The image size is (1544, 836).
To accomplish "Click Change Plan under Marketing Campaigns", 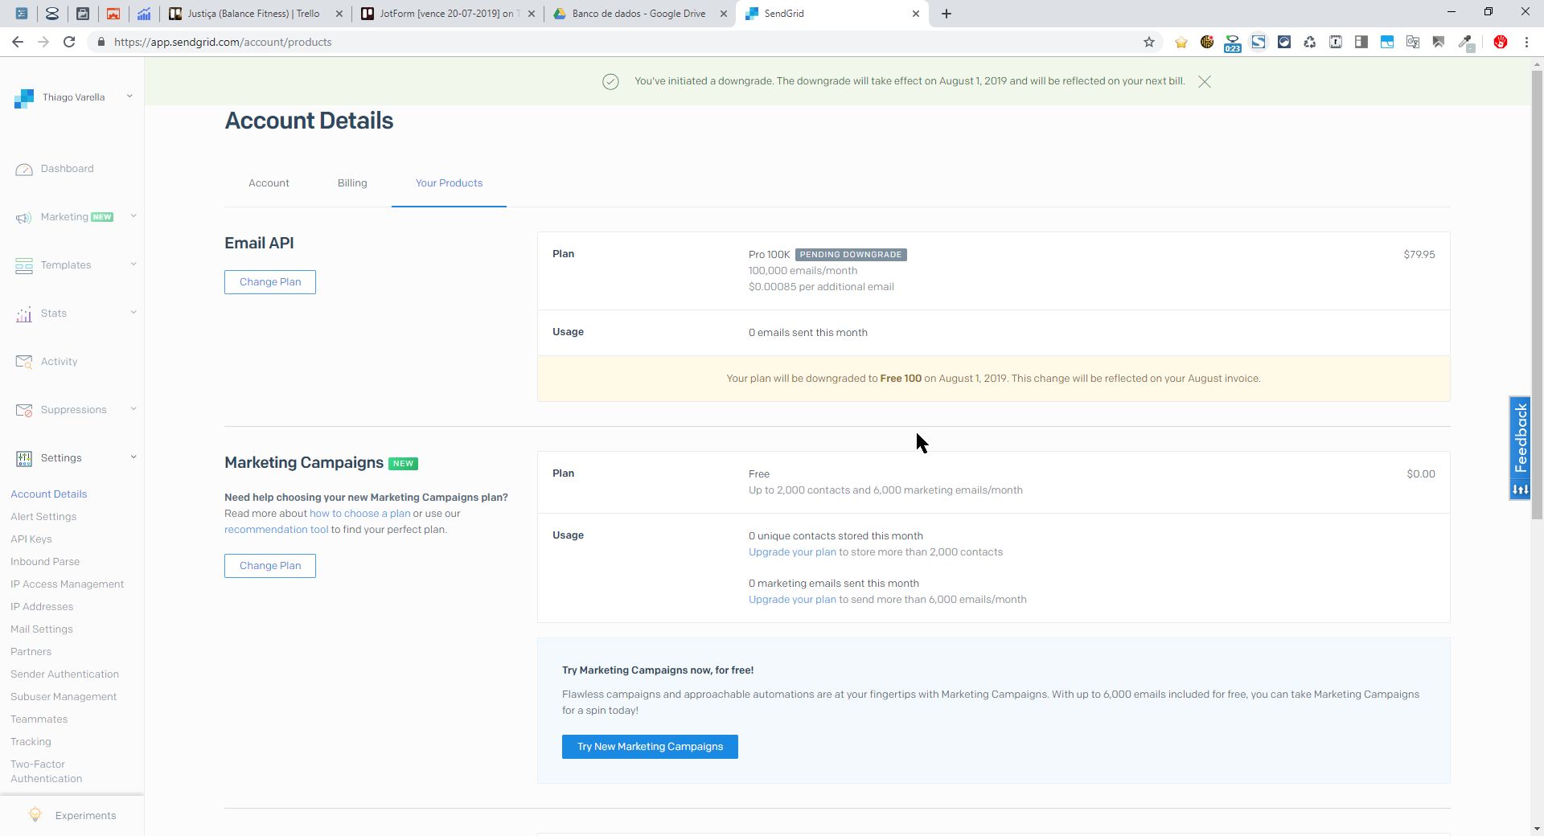I will 270,566.
